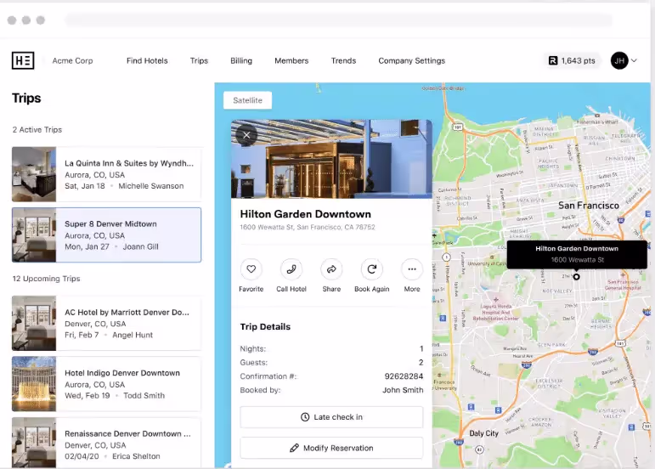Open the Trips menu item

[x=199, y=60]
